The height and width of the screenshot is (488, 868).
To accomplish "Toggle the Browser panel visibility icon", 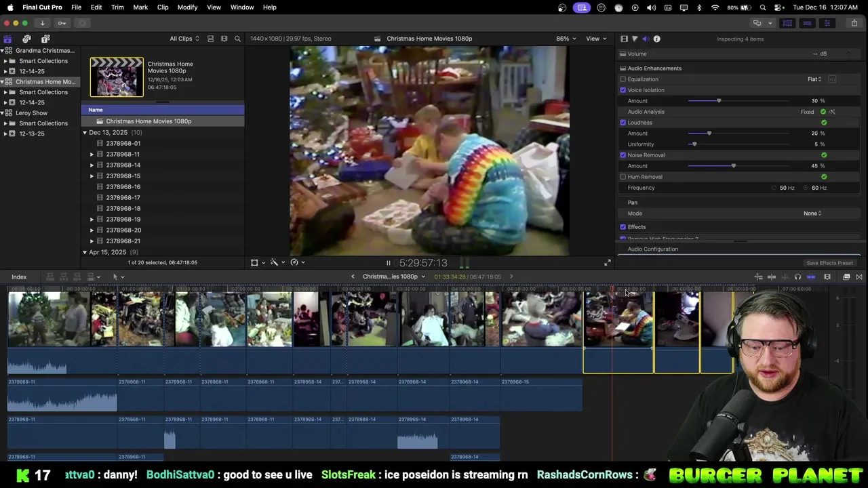I will 787,23.
